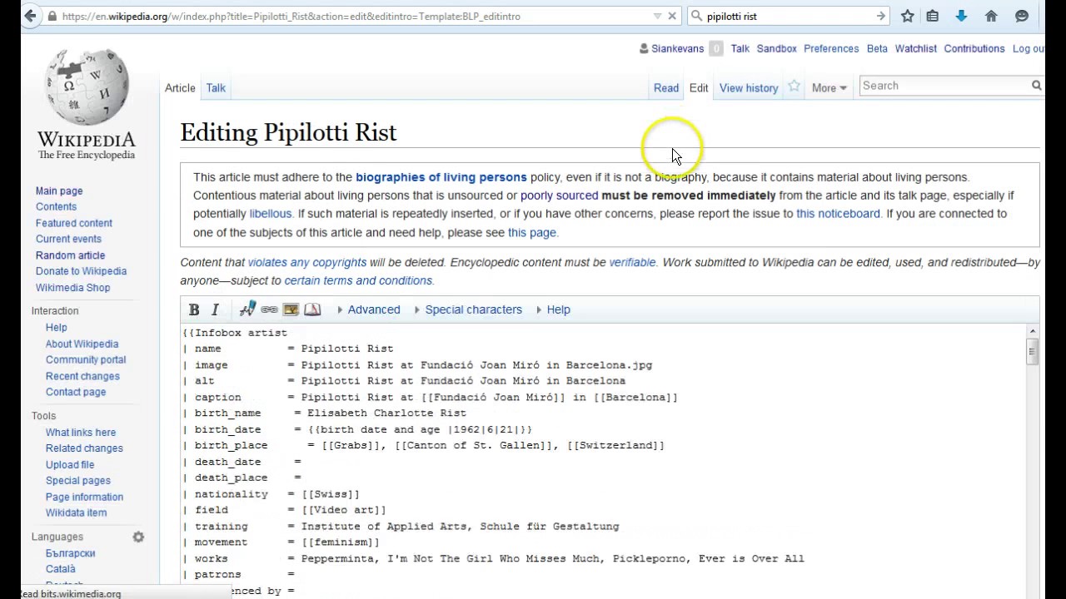1066x599 pixels.
Task: Open Recent changes sidebar link
Action: (82, 376)
